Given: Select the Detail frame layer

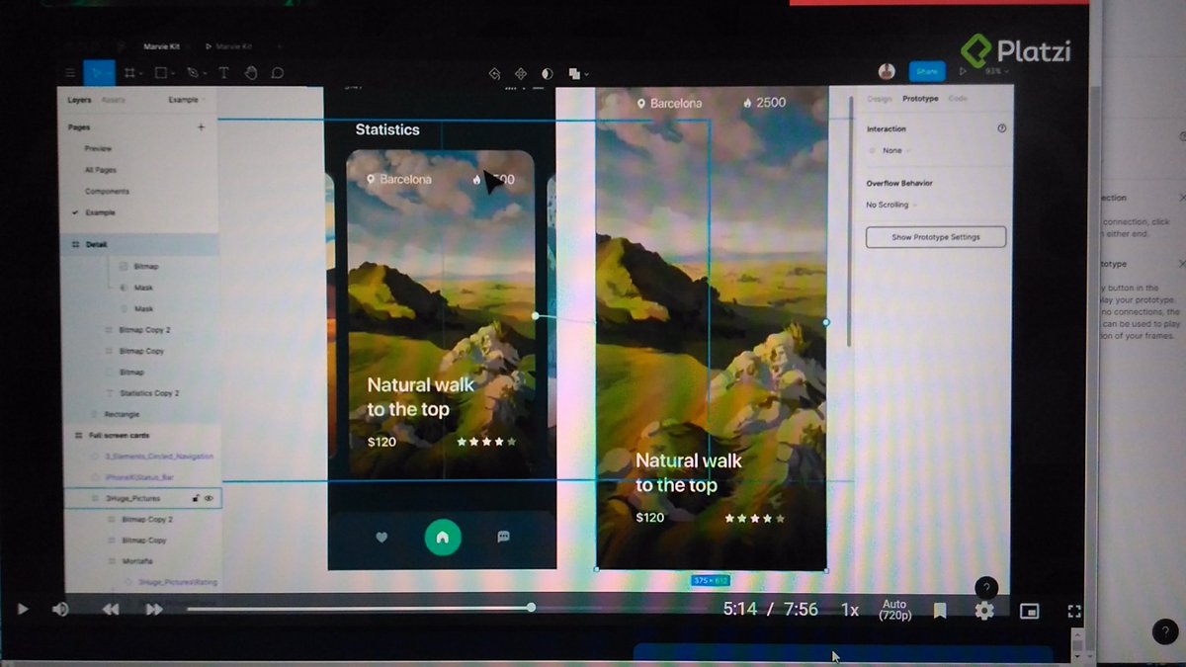Looking at the screenshot, I should click(x=142, y=244).
